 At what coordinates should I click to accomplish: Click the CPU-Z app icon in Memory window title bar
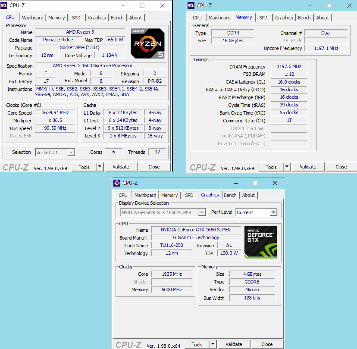tap(191, 6)
